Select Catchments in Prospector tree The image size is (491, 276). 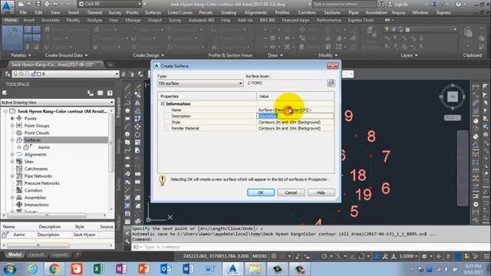[36, 169]
